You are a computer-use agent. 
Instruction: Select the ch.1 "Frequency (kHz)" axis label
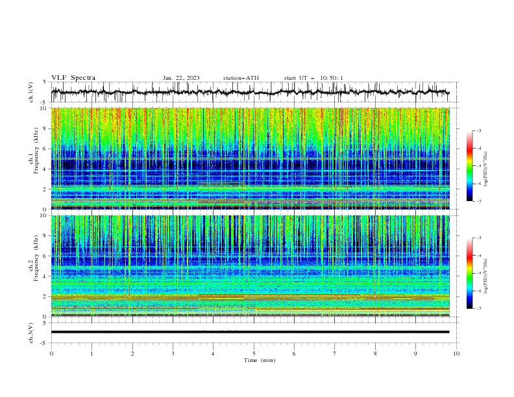[x=36, y=151]
